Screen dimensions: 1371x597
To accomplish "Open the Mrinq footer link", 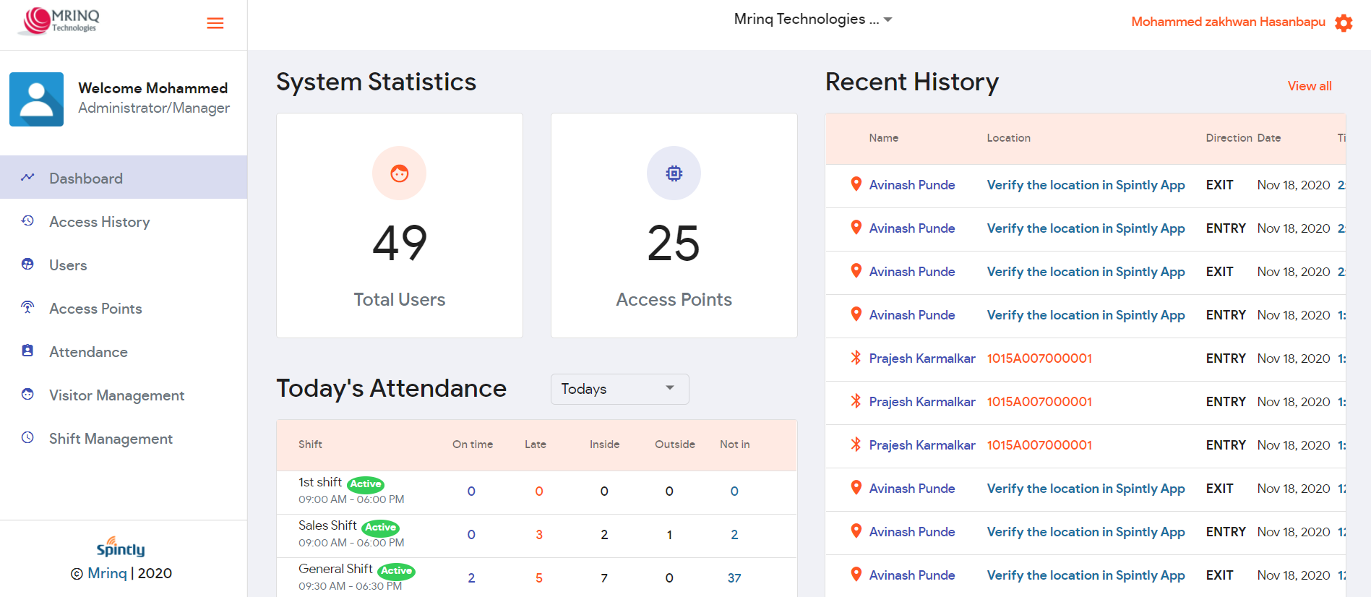I will click(x=107, y=573).
